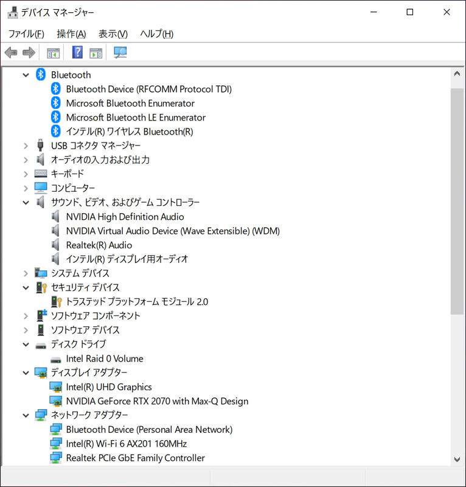Click the Device Manager title bar icon
Screen dimensions: 466x487
coord(13,12)
